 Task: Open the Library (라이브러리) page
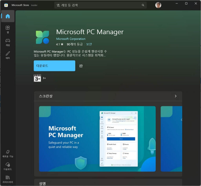[8, 179]
